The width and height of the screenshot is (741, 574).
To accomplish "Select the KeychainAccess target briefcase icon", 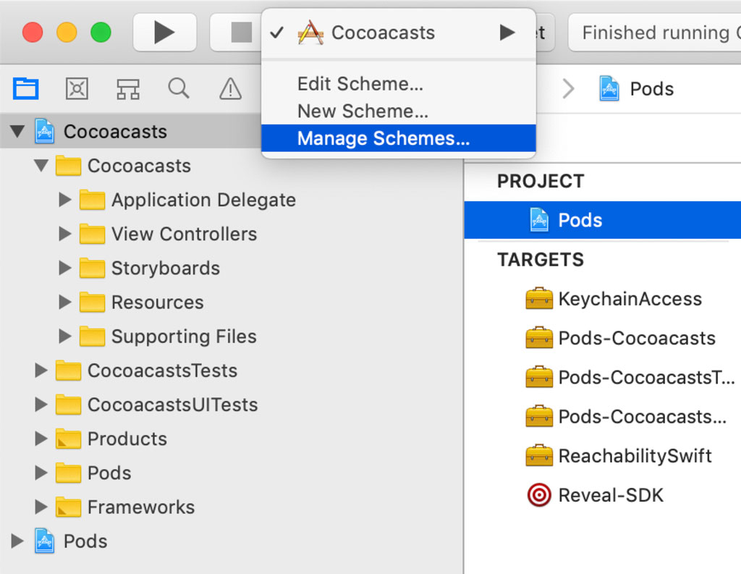I will [x=538, y=299].
